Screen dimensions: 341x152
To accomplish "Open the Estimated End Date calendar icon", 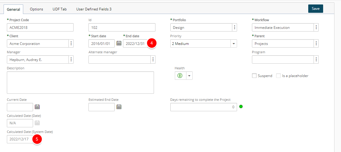I will [x=119, y=107].
